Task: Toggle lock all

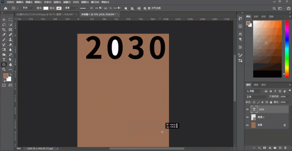Action: (x=271, y=102)
